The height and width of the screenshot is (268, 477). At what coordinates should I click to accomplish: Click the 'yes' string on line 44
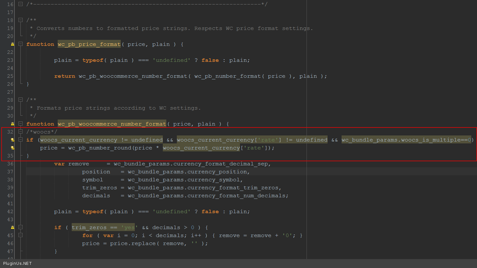(x=129, y=228)
